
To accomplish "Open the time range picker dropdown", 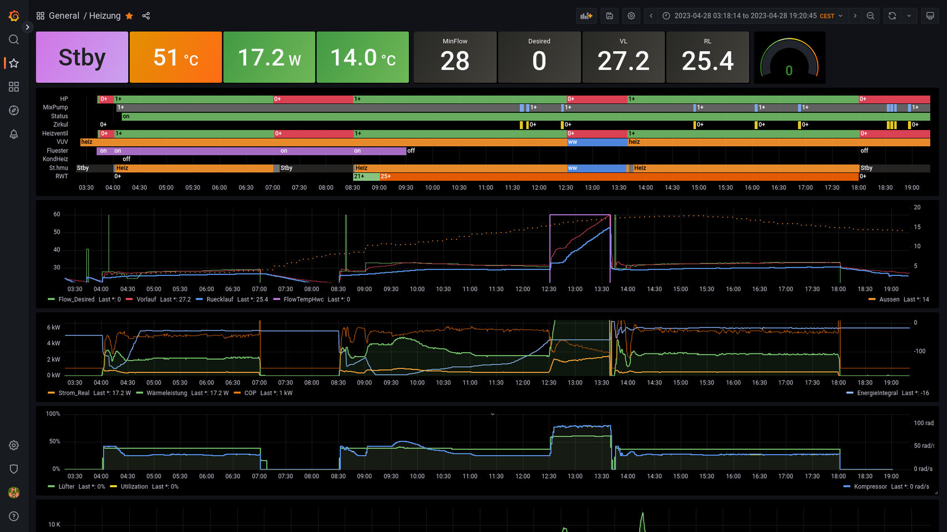I will (753, 16).
